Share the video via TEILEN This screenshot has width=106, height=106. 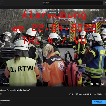(x=98, y=94)
